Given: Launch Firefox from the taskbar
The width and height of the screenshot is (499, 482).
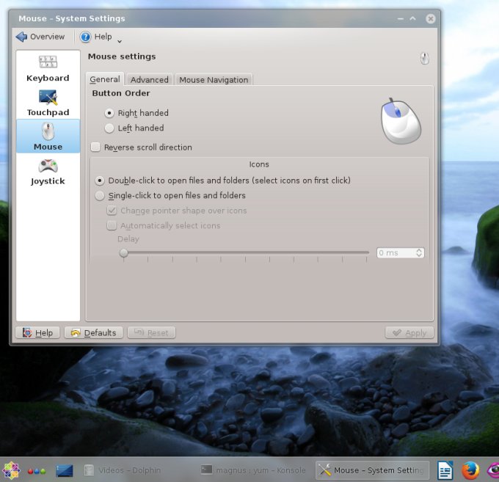Looking at the screenshot, I should click(470, 470).
